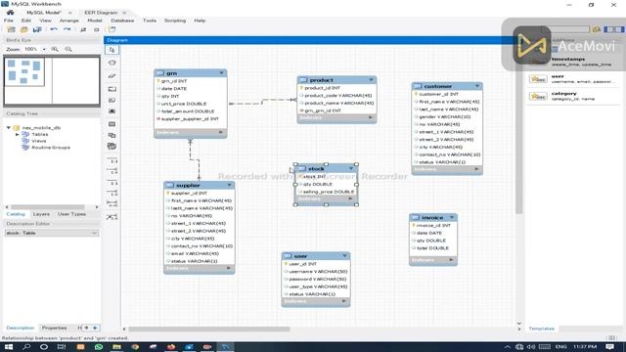Click the toggle grid toolbar icon
Image resolution: width=626 pixels, height=352 pixels.
83,29
